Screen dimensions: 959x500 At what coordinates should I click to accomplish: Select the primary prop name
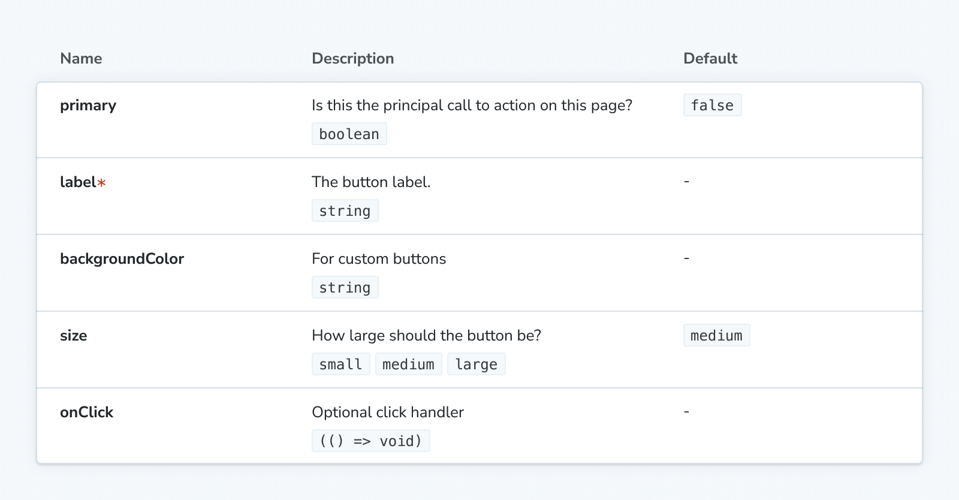pyautogui.click(x=88, y=106)
